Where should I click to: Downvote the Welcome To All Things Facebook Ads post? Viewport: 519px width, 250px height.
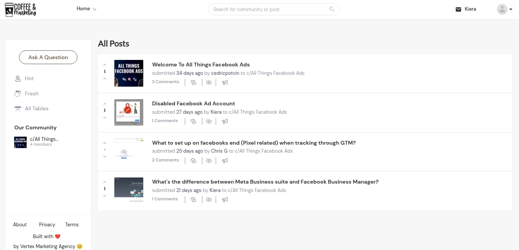pyautogui.click(x=105, y=79)
